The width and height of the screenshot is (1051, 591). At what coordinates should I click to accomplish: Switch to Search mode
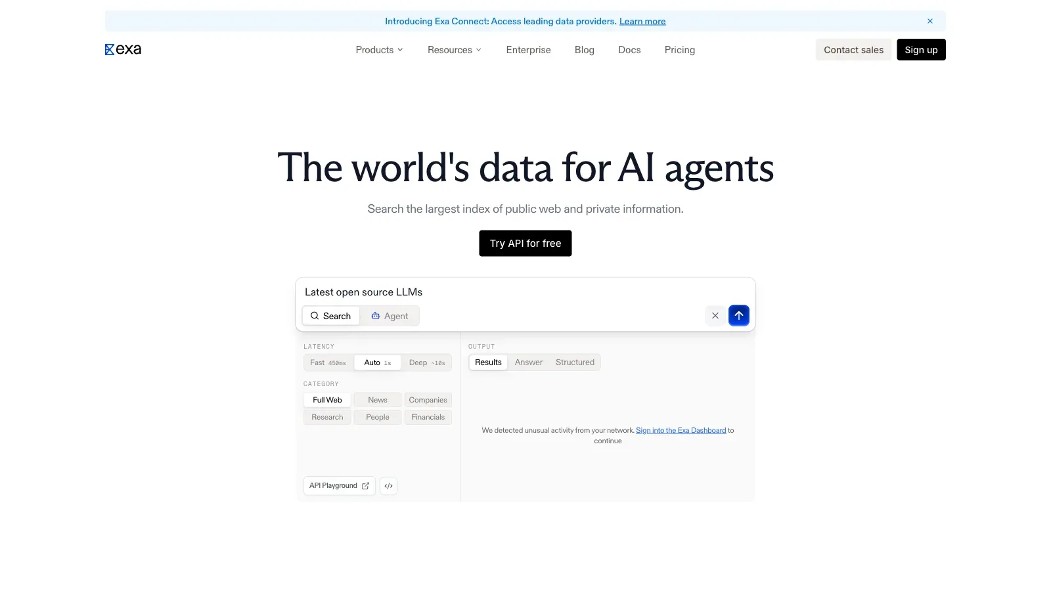331,316
